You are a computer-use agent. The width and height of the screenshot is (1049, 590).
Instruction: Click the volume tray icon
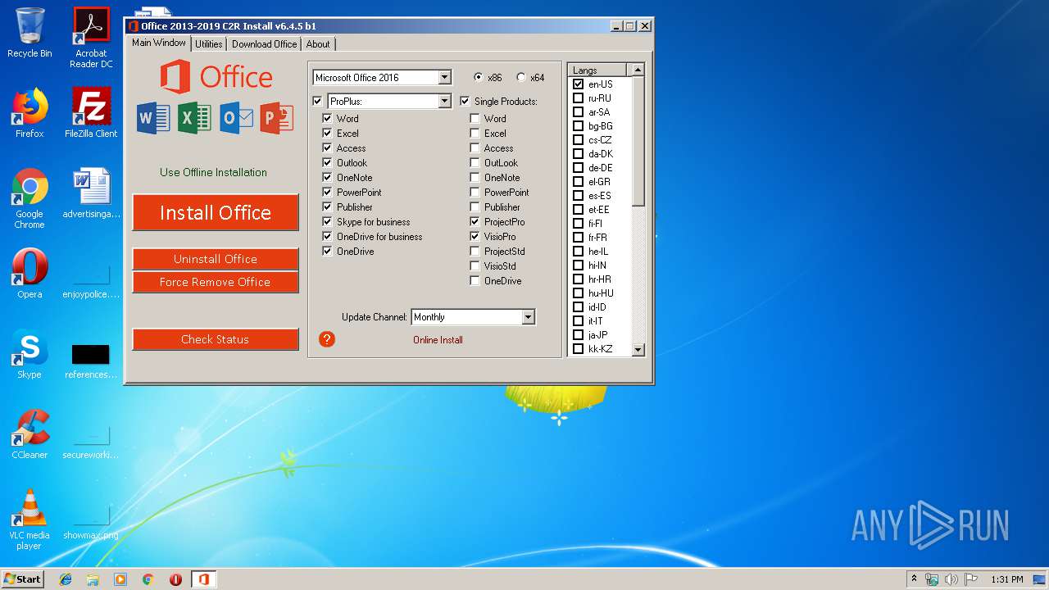951,579
